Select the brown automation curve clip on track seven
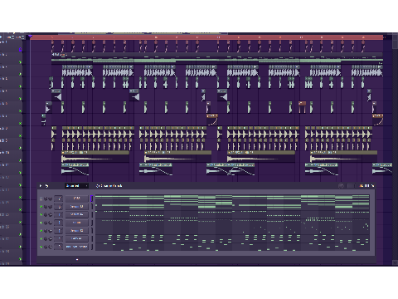 [x=212, y=120]
